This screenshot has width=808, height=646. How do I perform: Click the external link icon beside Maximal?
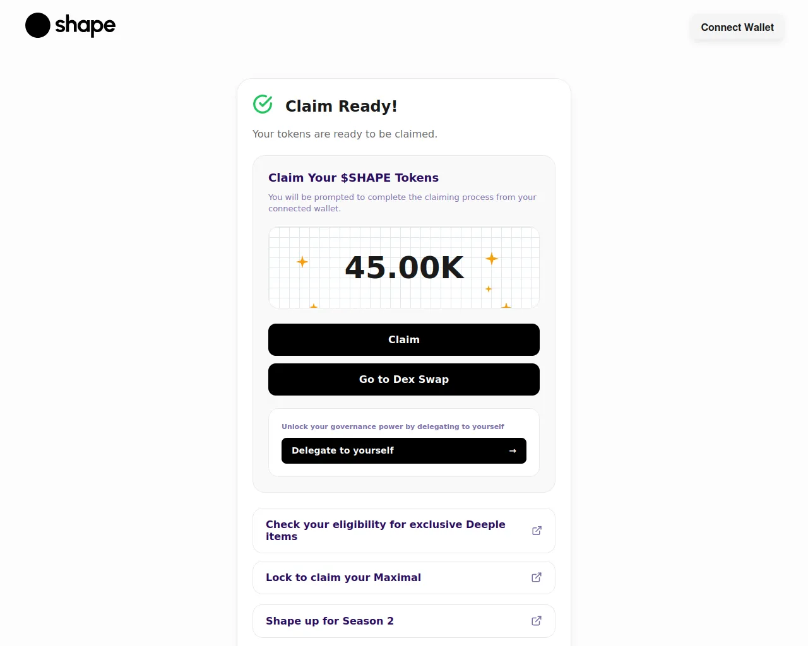537,577
